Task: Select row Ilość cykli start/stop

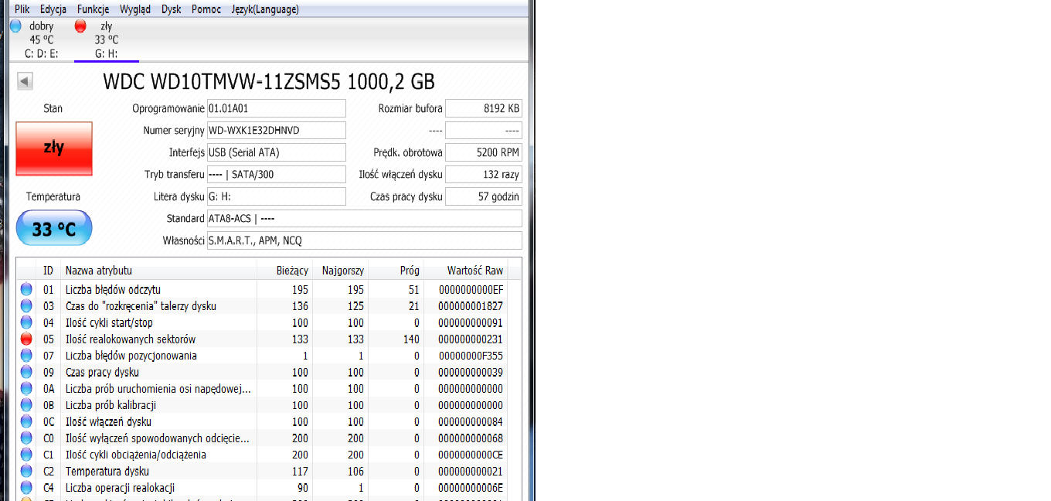Action: pos(262,322)
